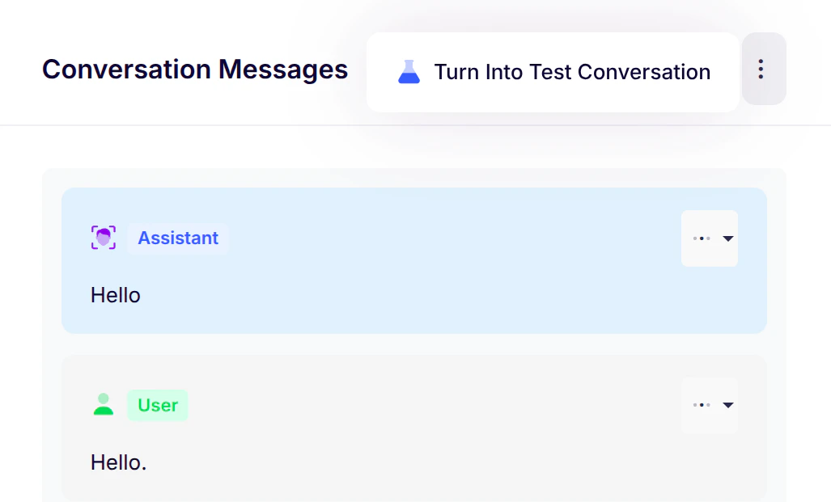Click the Turn Into Test Conversation button
831x502 pixels.
pos(553,71)
